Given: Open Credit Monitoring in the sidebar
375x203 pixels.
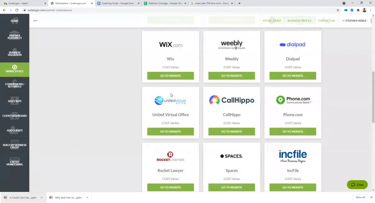Looking at the screenshot, I should click(x=15, y=163).
